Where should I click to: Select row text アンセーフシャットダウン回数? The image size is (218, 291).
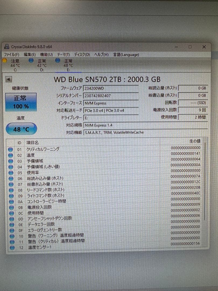[50, 219]
